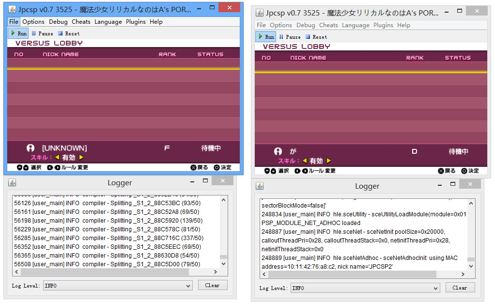This screenshot has height=307, width=495.
Task: Click left skill arrow in left game lobby
Action: (x=57, y=157)
